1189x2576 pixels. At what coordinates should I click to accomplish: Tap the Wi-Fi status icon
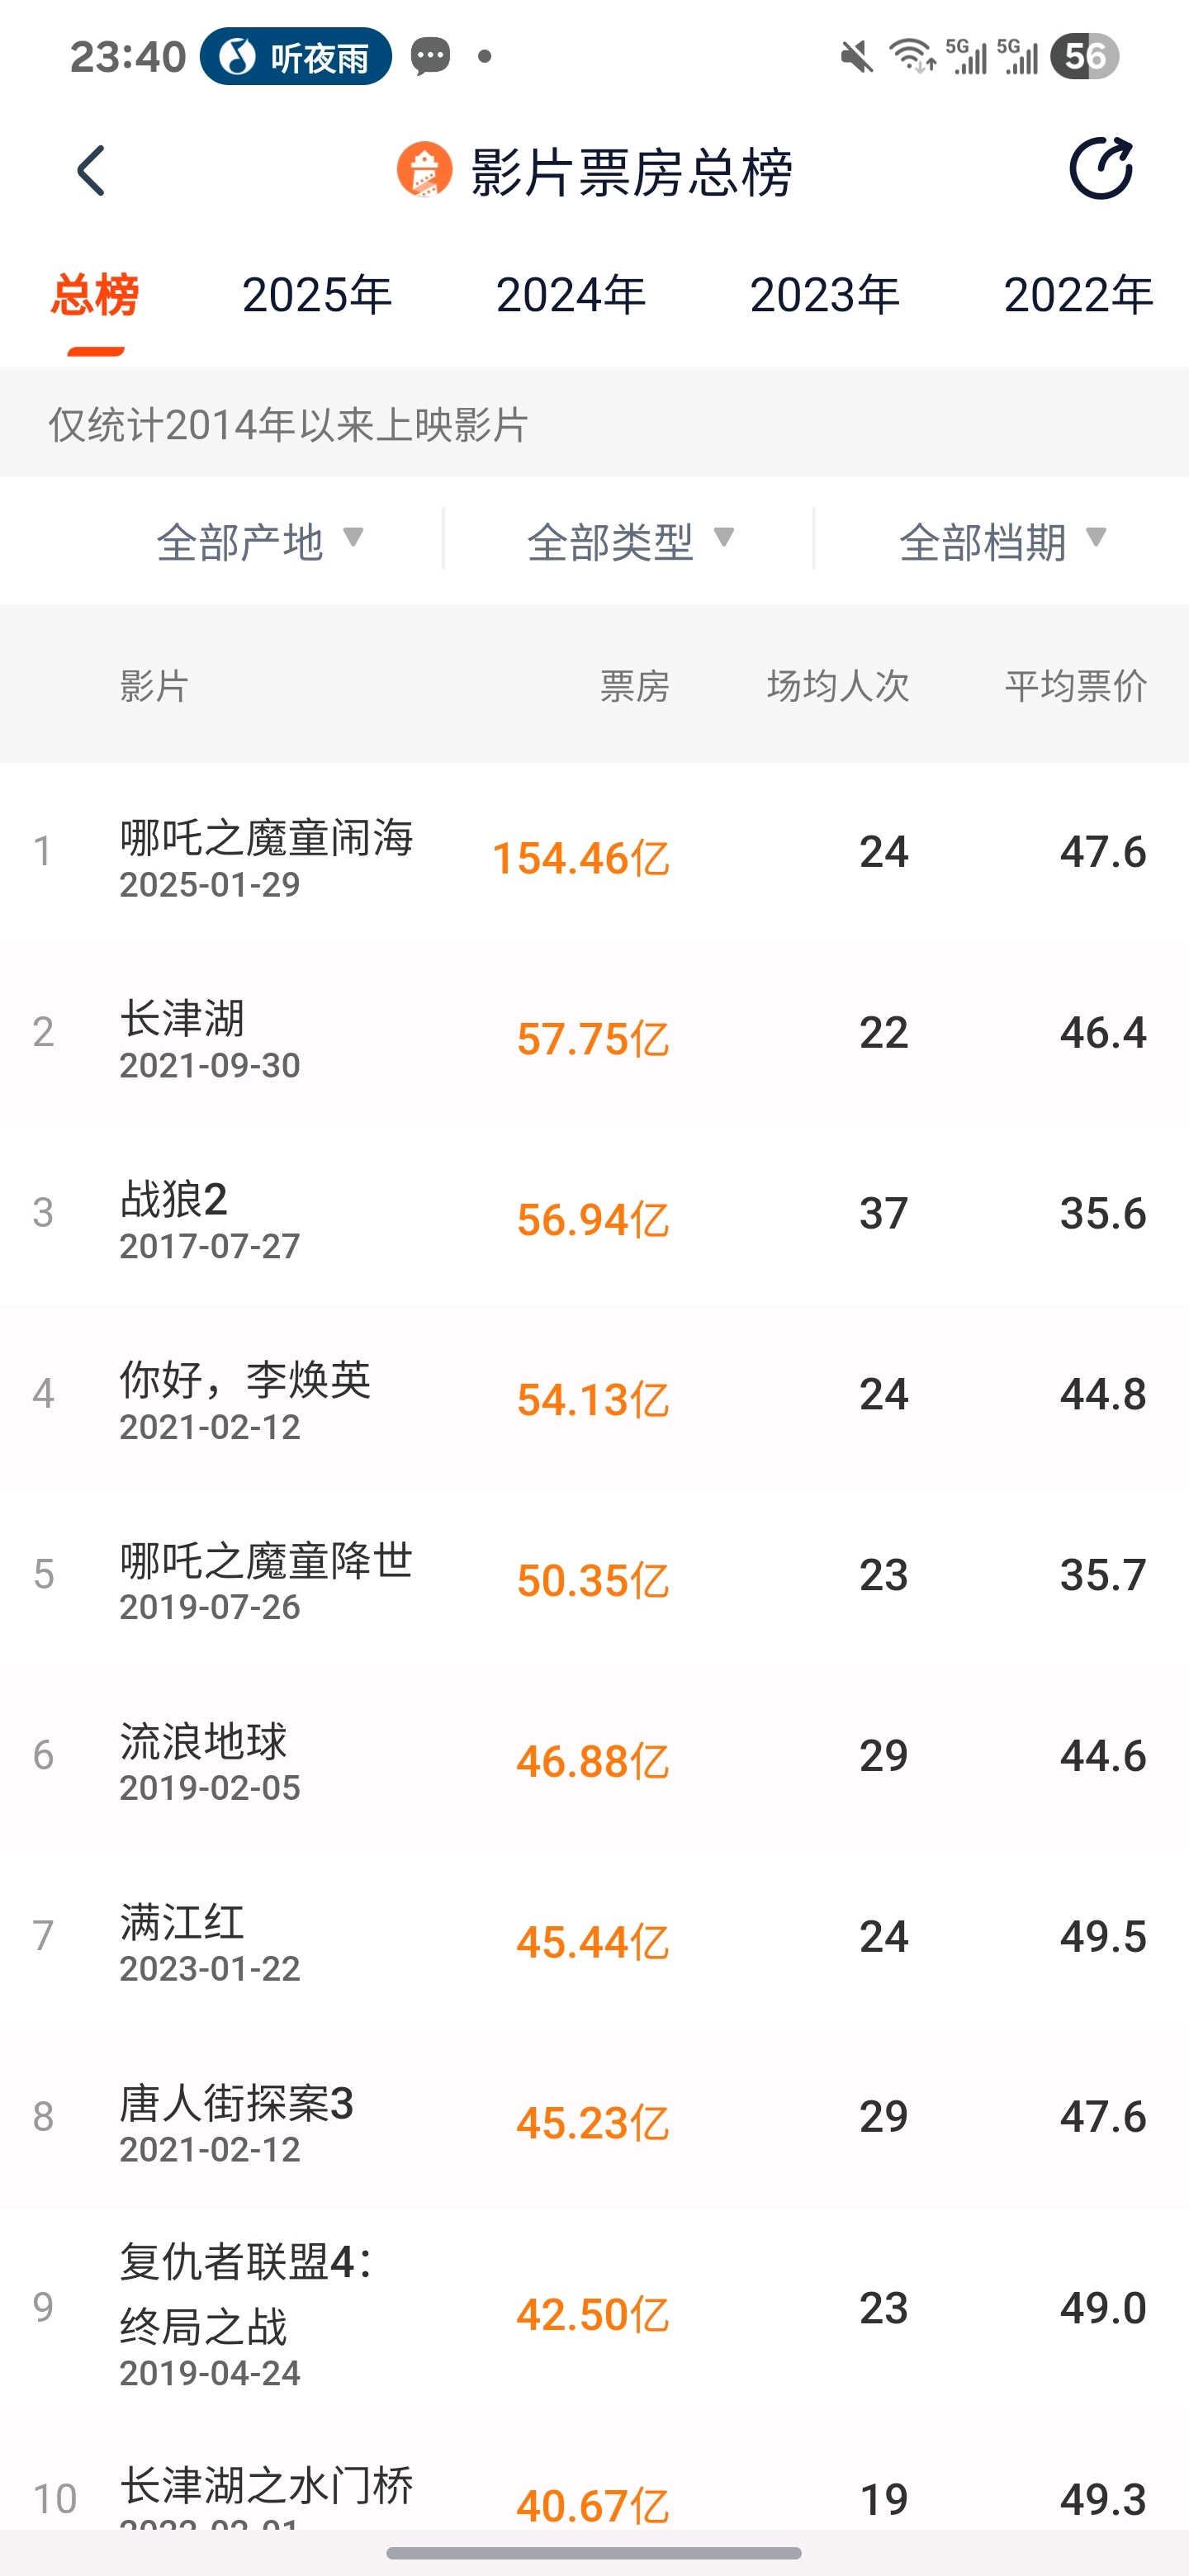click(912, 57)
